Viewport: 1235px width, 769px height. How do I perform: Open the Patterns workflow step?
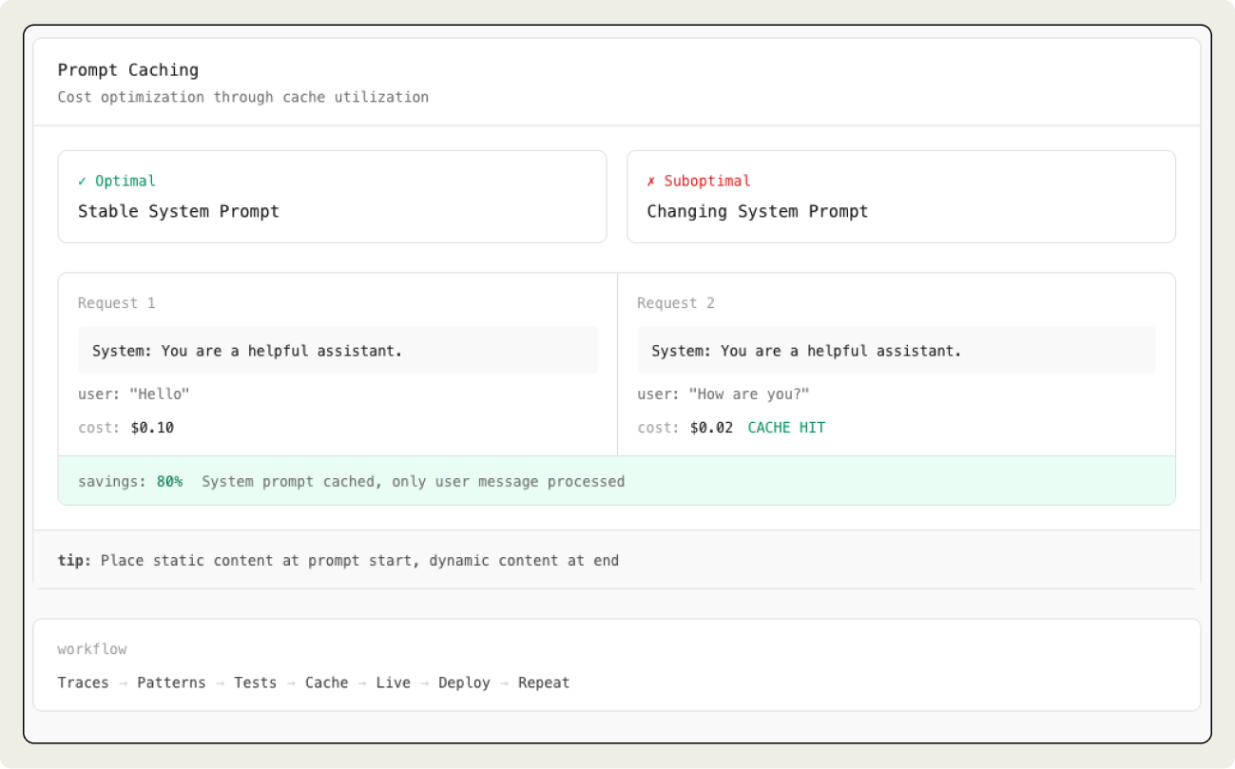(x=171, y=682)
